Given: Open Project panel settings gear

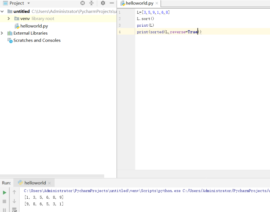Looking at the screenshot, I should click(103, 3).
